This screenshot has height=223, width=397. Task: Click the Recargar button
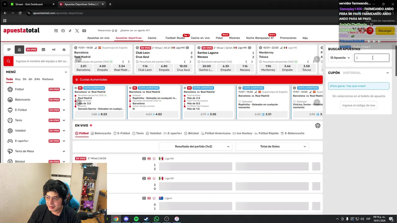pyautogui.click(x=385, y=31)
